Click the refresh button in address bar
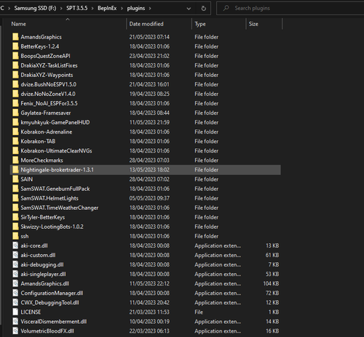 pyautogui.click(x=204, y=8)
